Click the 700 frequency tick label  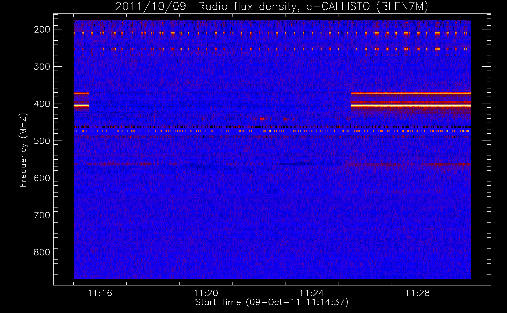pos(42,215)
